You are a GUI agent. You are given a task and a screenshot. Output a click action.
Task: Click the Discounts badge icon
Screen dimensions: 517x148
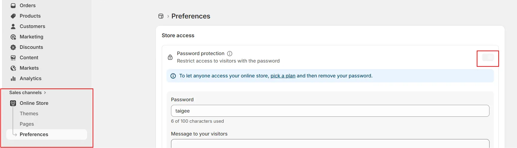pyautogui.click(x=13, y=47)
